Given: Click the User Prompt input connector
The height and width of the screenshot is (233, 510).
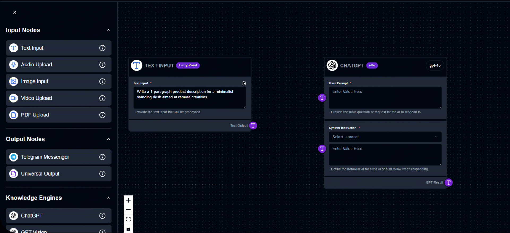Looking at the screenshot, I should [x=322, y=98].
